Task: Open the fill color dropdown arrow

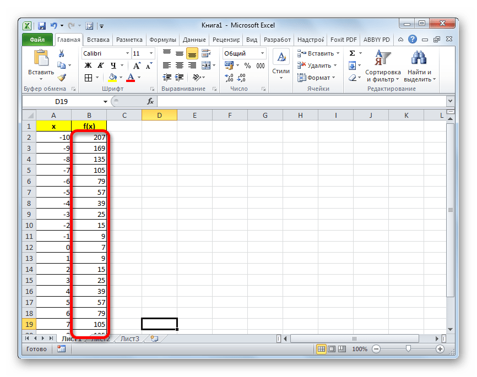Action: (121, 78)
